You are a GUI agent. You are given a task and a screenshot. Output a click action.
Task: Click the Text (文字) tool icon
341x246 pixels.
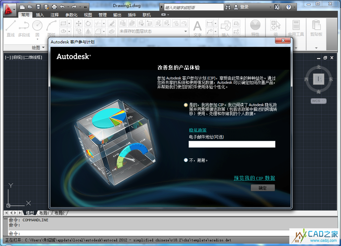point(197,28)
